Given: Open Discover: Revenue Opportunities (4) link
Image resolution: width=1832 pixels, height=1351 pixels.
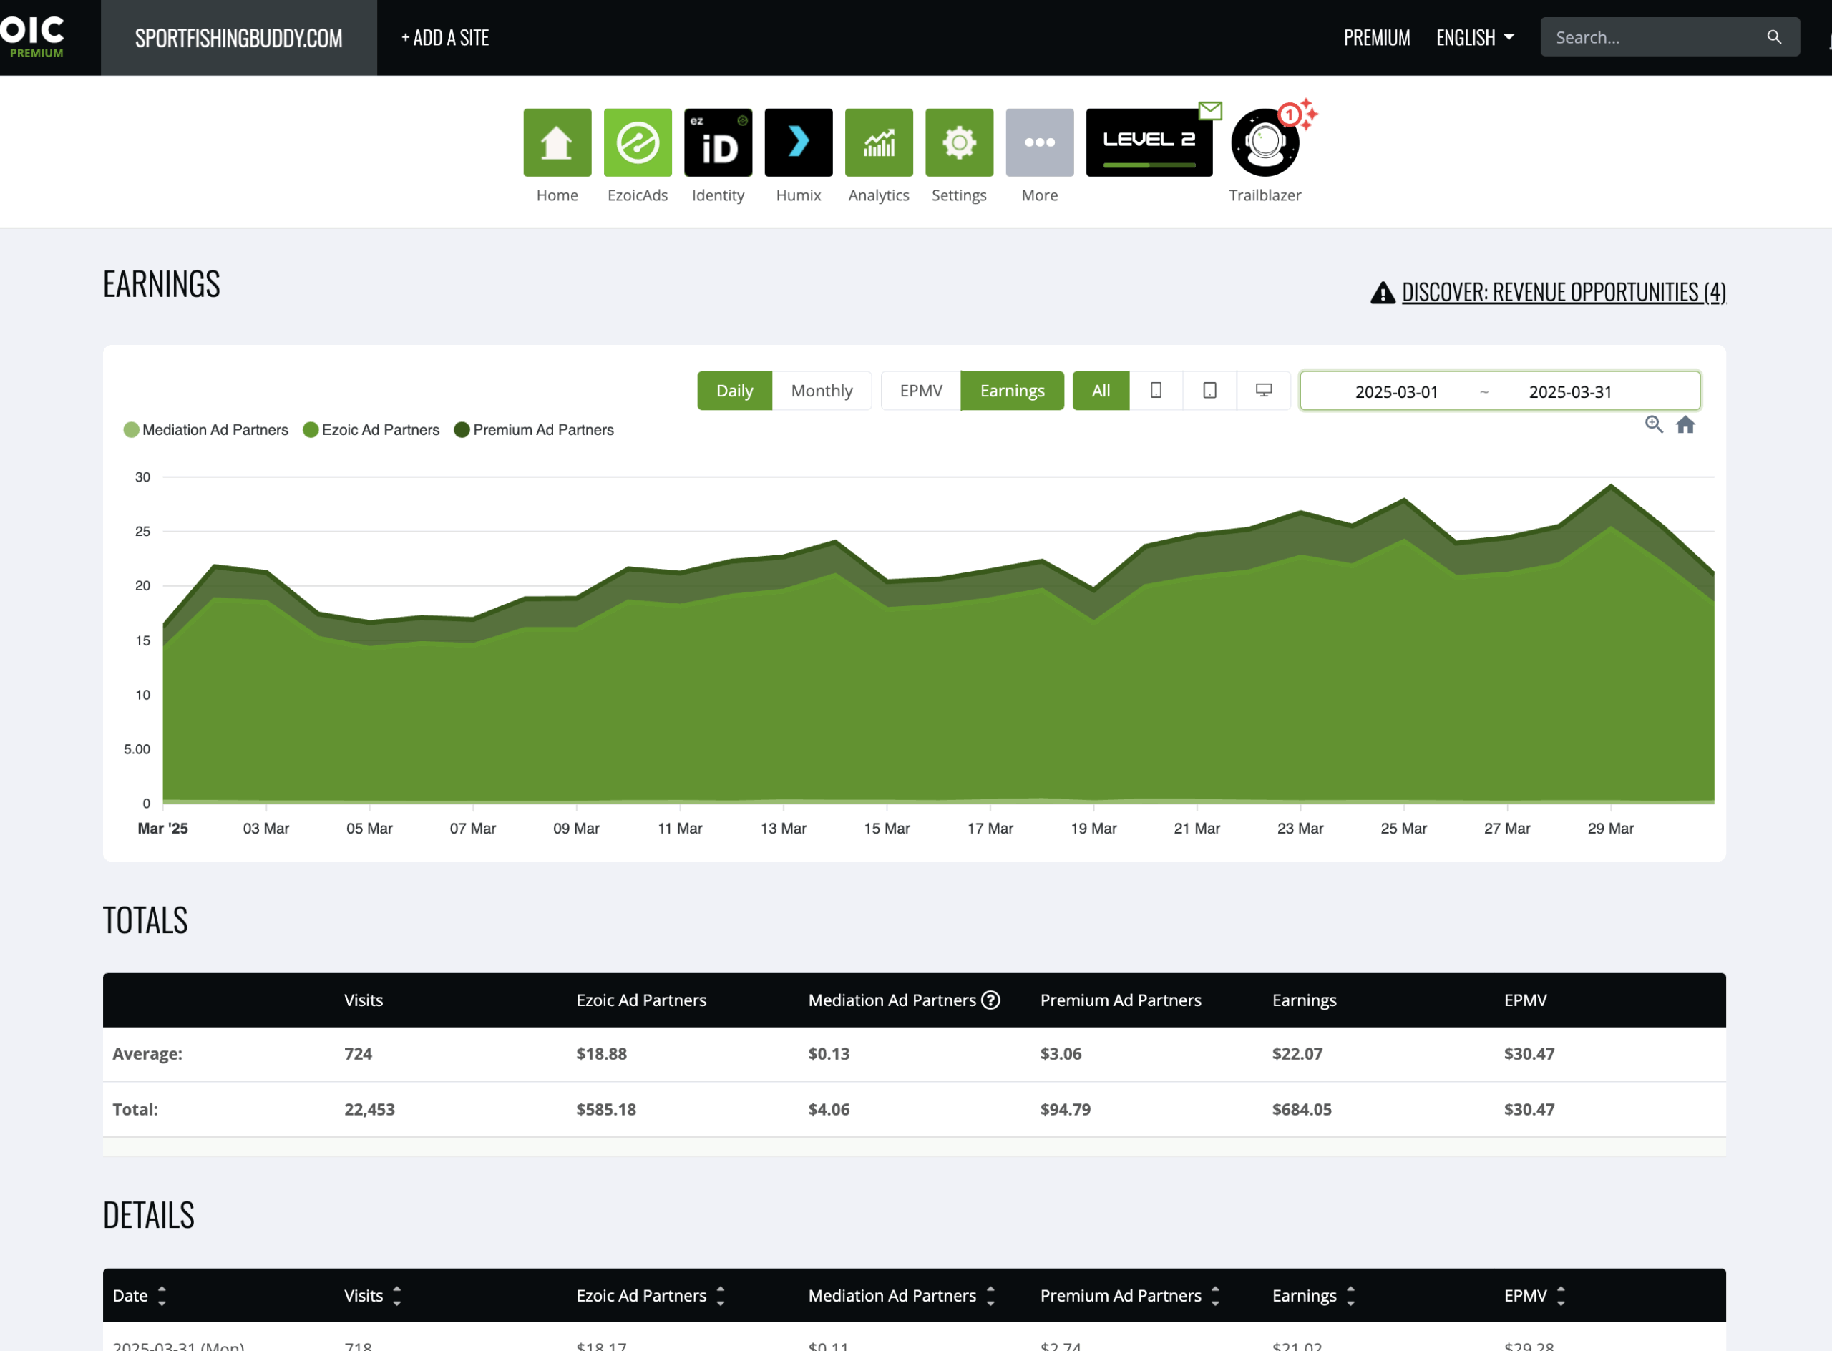Looking at the screenshot, I should click(1563, 292).
